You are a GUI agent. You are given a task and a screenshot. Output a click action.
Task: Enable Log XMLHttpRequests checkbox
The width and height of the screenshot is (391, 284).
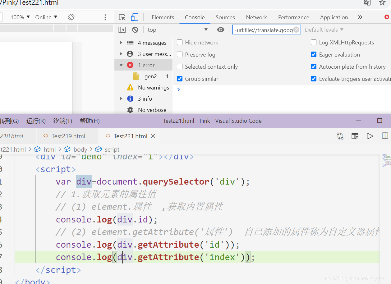314,43
